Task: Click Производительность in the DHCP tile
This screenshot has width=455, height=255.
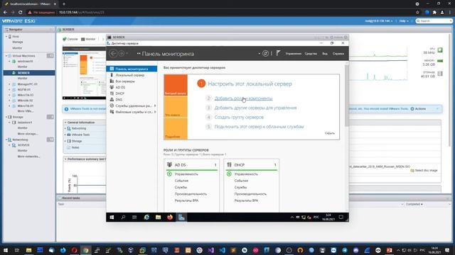Action: (x=250, y=194)
